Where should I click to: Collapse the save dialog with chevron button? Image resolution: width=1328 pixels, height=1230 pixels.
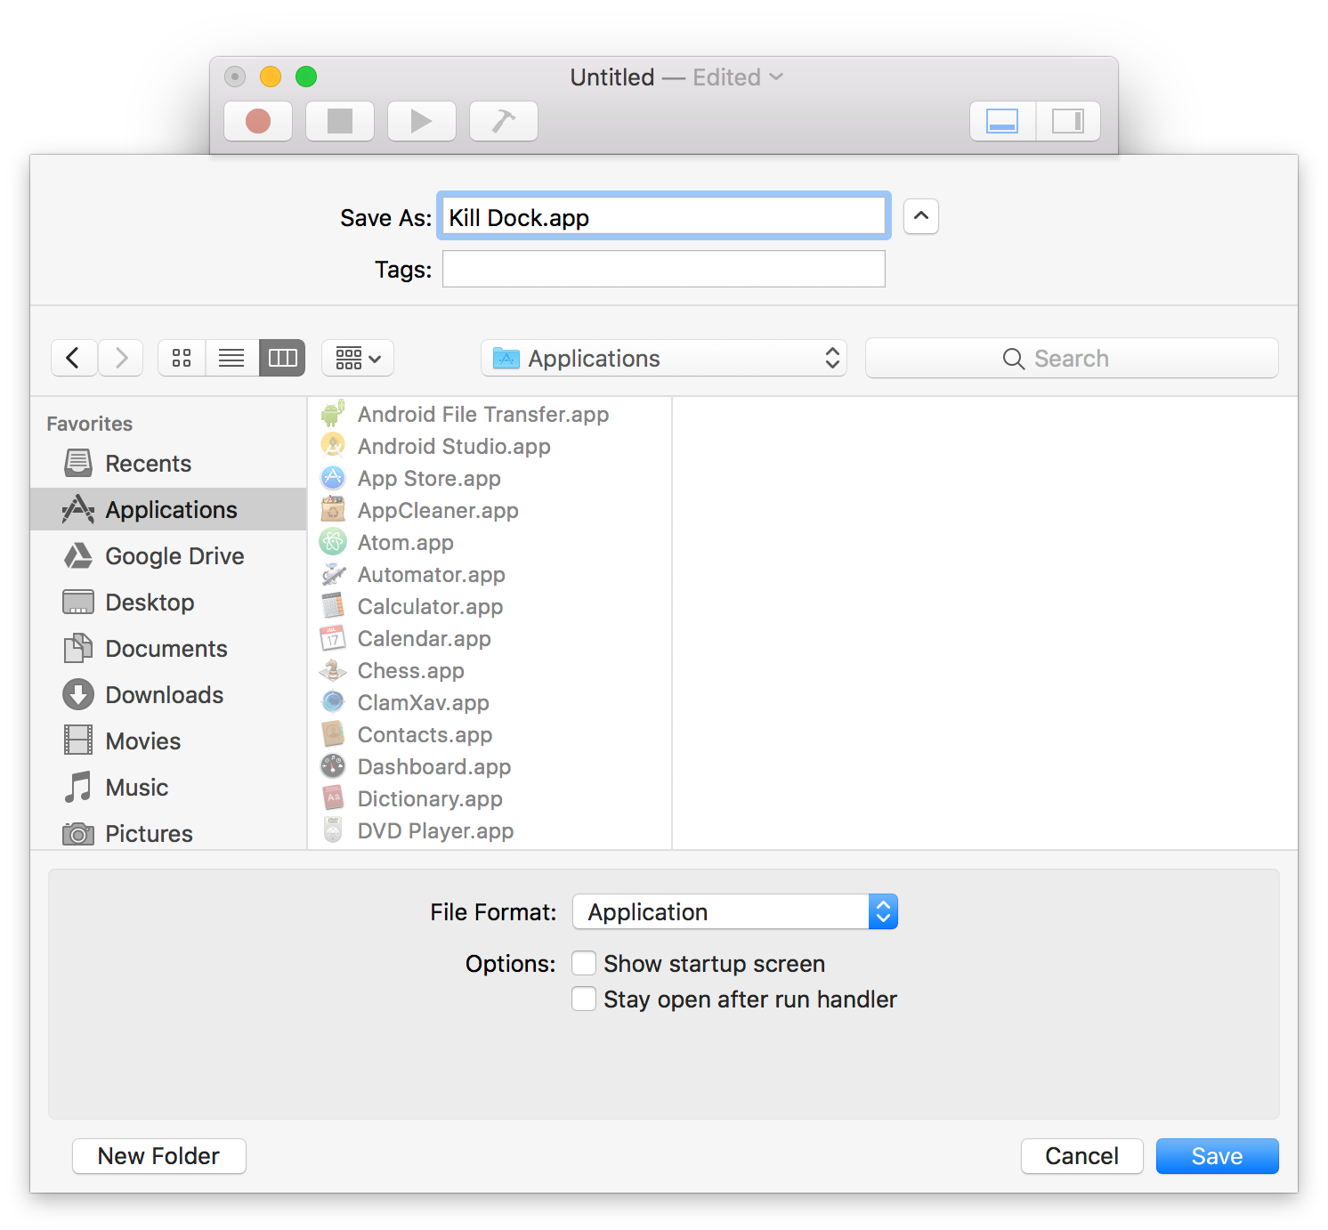pyautogui.click(x=921, y=216)
